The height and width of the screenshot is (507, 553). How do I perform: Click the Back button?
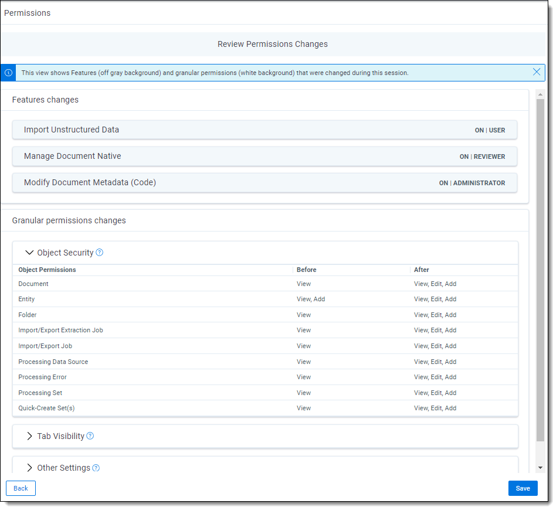pos(21,488)
